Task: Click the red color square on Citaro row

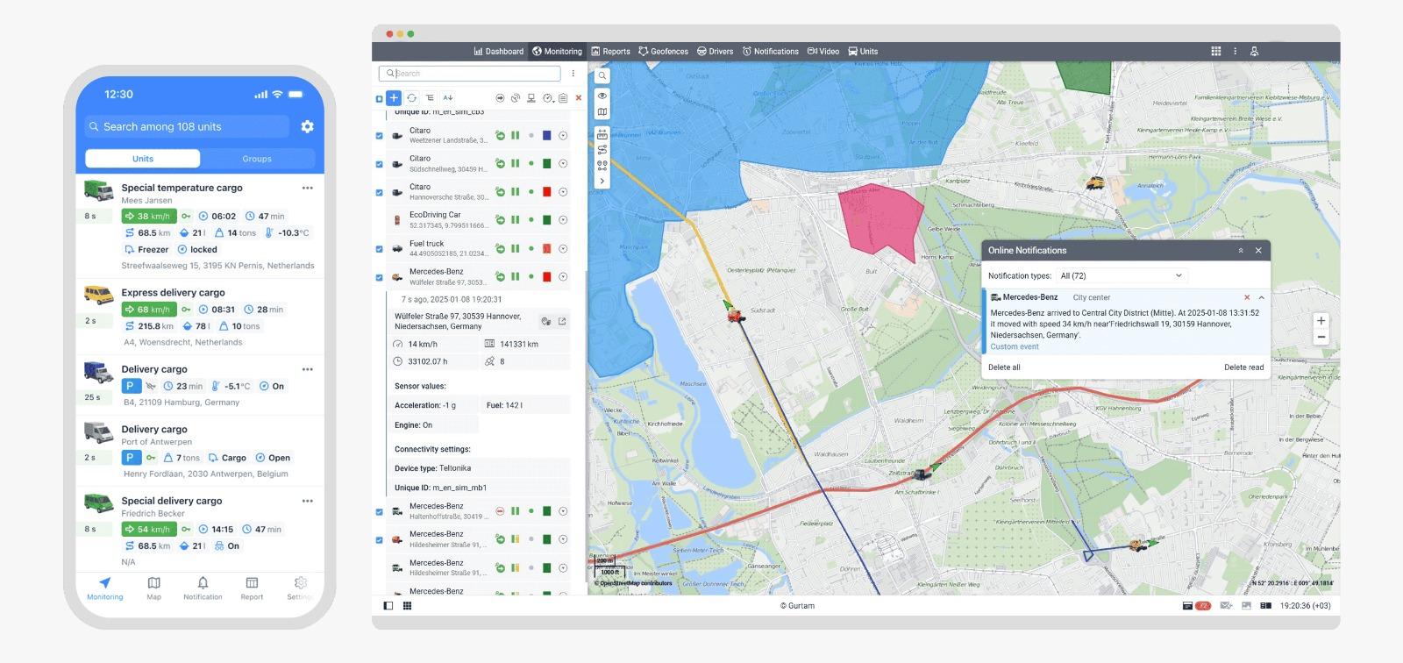Action: coord(547,192)
